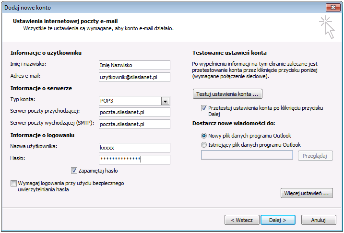The width and height of the screenshot is (344, 233).
Task: Click the Przeglądaj browse button
Action: click(x=315, y=155)
